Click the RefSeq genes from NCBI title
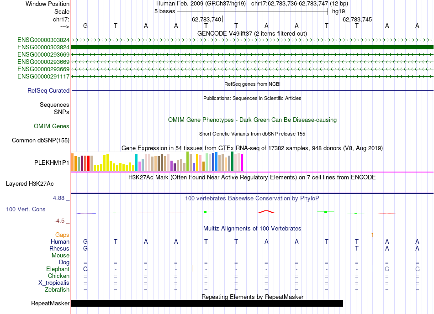 pyautogui.click(x=252, y=84)
